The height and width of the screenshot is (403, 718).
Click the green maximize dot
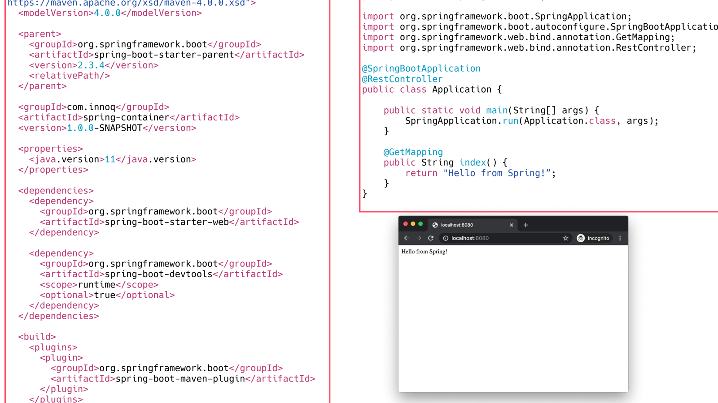coord(420,224)
